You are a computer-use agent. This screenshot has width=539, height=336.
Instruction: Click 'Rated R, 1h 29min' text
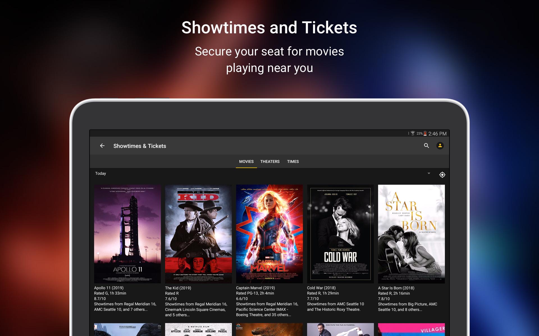click(323, 293)
